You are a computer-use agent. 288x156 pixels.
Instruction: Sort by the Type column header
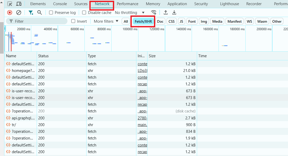coord(111,56)
